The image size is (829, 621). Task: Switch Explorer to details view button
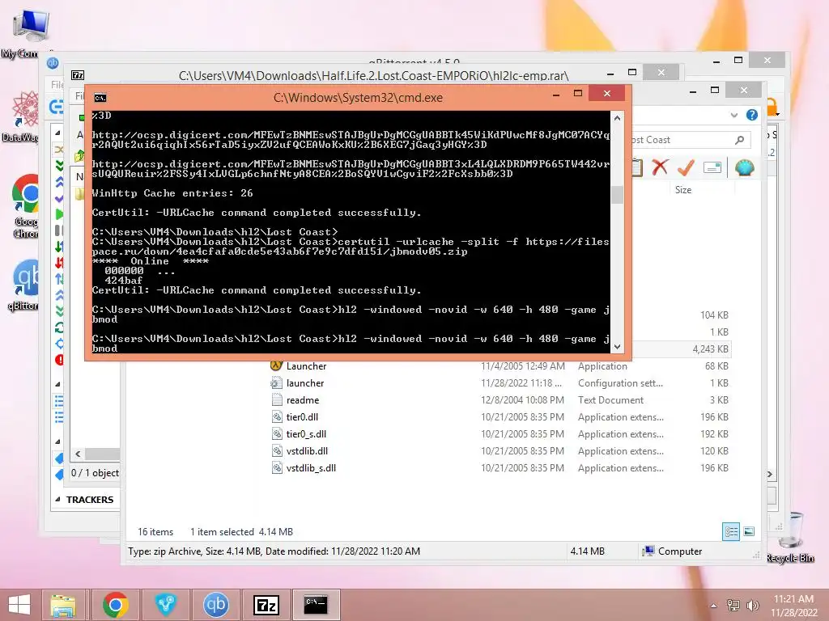[x=731, y=531]
